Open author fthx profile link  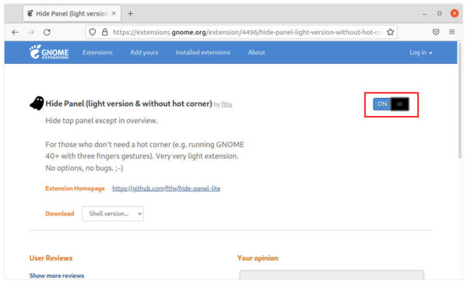pos(226,104)
